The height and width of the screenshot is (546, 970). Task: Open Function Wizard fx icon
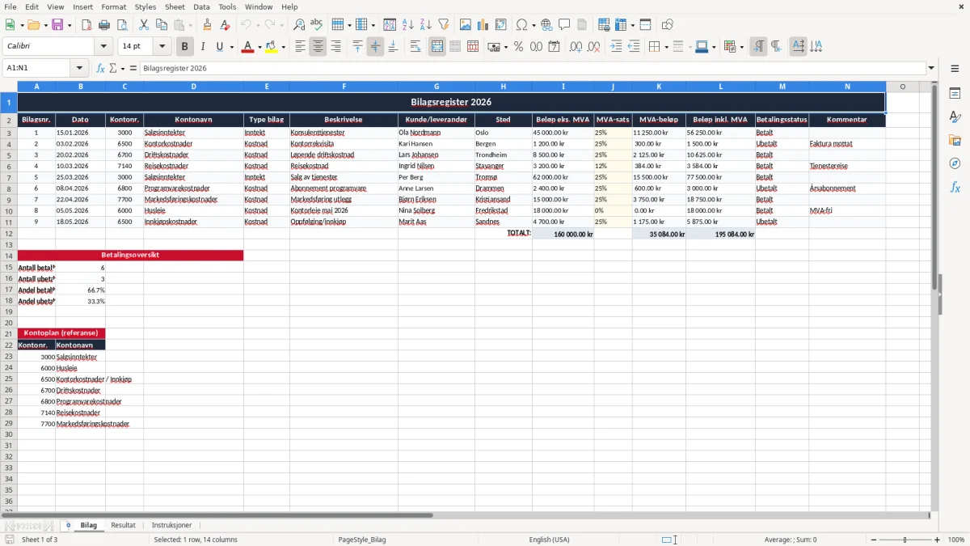click(100, 68)
